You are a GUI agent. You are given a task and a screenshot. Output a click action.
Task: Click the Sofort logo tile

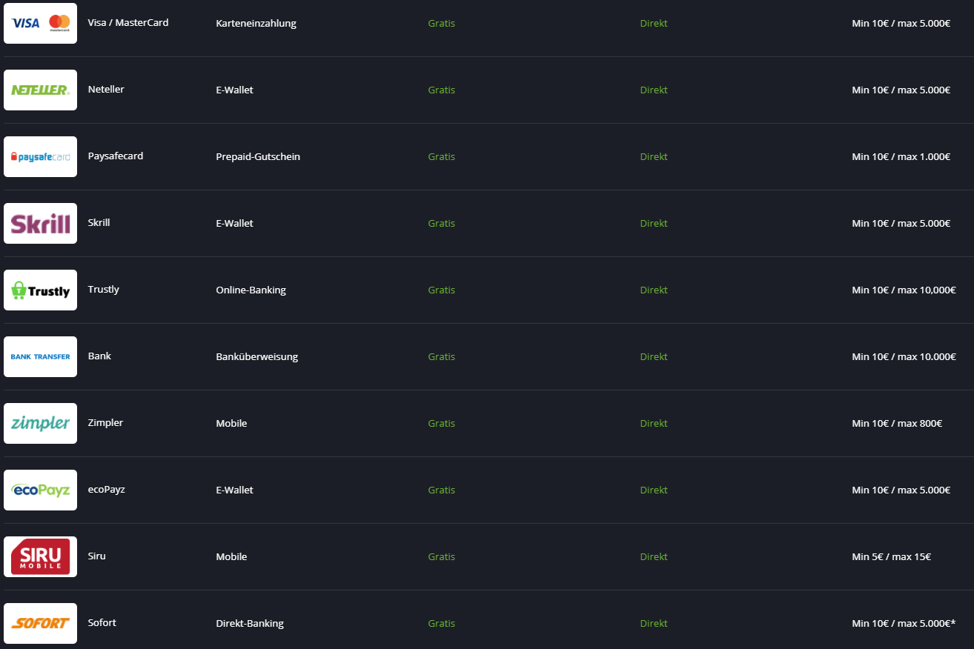point(40,623)
